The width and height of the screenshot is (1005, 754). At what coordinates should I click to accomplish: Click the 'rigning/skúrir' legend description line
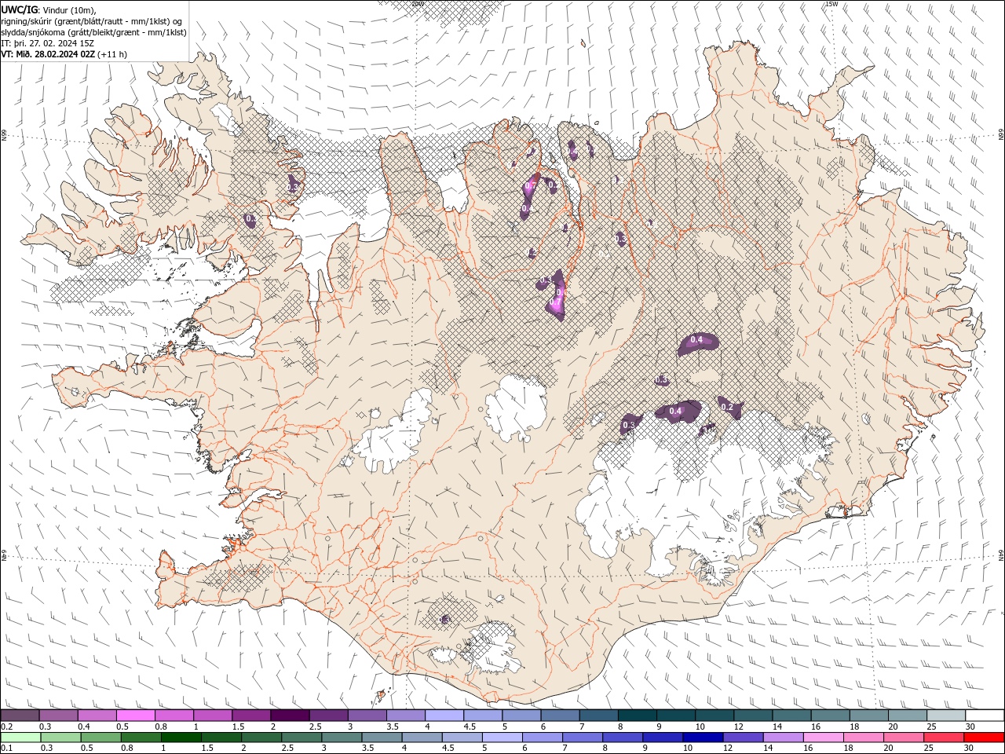tap(93, 21)
